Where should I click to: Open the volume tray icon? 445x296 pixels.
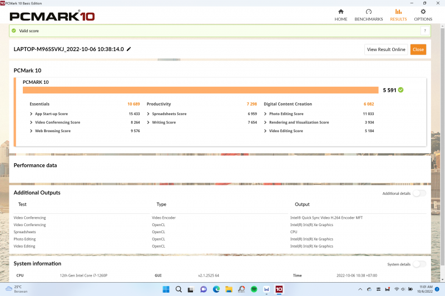click(403, 289)
